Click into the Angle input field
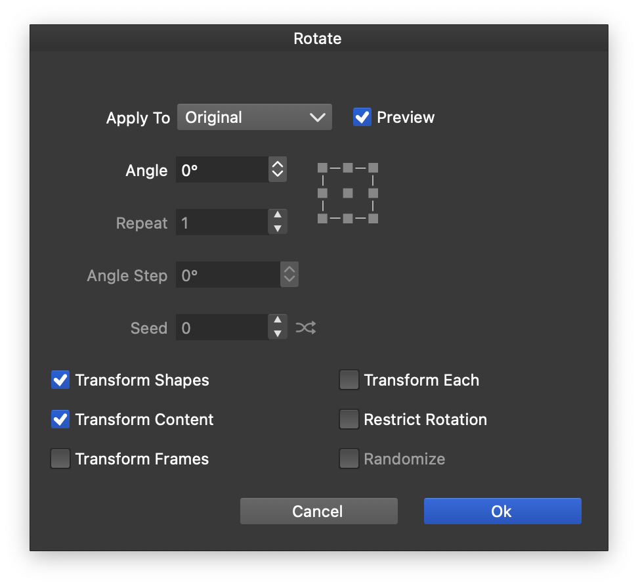The image size is (638, 586). (x=222, y=170)
